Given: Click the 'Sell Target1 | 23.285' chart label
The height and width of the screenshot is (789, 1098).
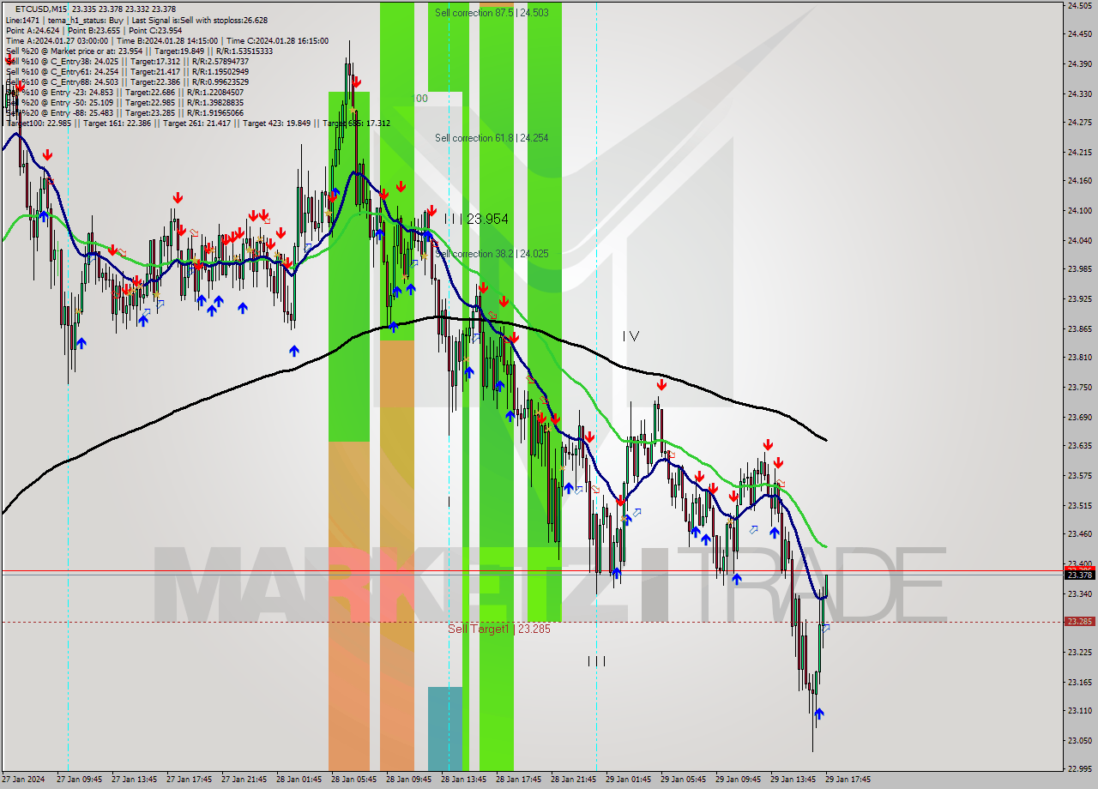Looking at the screenshot, I should tap(499, 629).
